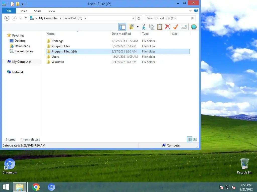Image resolution: width=257 pixels, height=192 pixels.
Task: Open the recent locations dropdown arrow
Action: tap(20, 18)
